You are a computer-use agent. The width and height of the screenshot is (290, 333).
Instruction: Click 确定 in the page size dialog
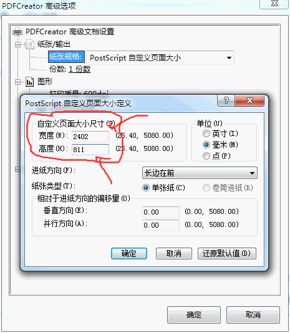[129, 253]
